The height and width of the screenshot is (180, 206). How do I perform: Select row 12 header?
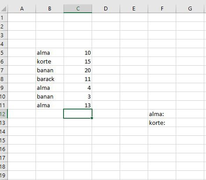tap(4, 114)
